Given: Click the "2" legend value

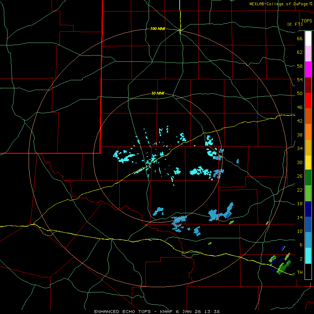Looking at the screenshot, I should point(301,259).
